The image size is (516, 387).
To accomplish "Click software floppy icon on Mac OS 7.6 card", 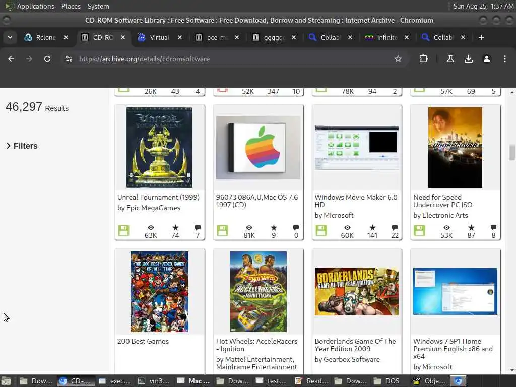I will tap(222, 231).
